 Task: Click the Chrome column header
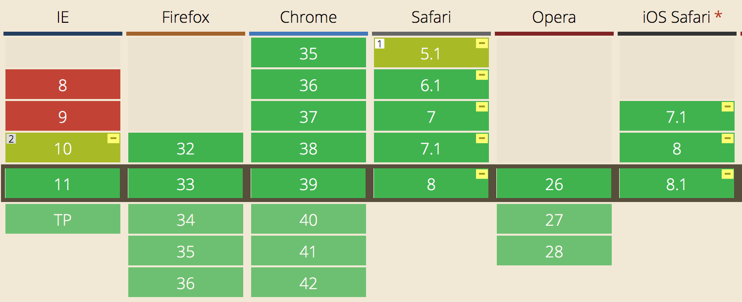[x=308, y=17]
